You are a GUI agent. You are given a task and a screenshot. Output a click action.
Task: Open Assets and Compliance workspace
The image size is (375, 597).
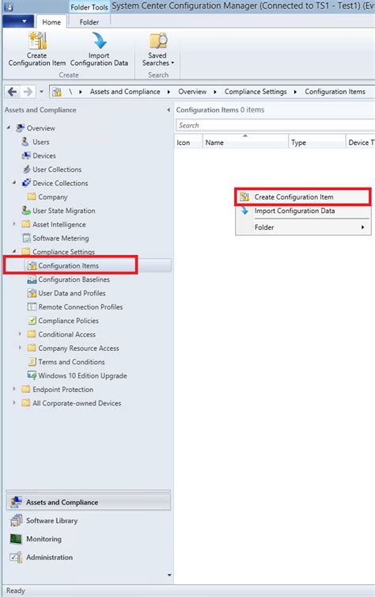[89, 502]
